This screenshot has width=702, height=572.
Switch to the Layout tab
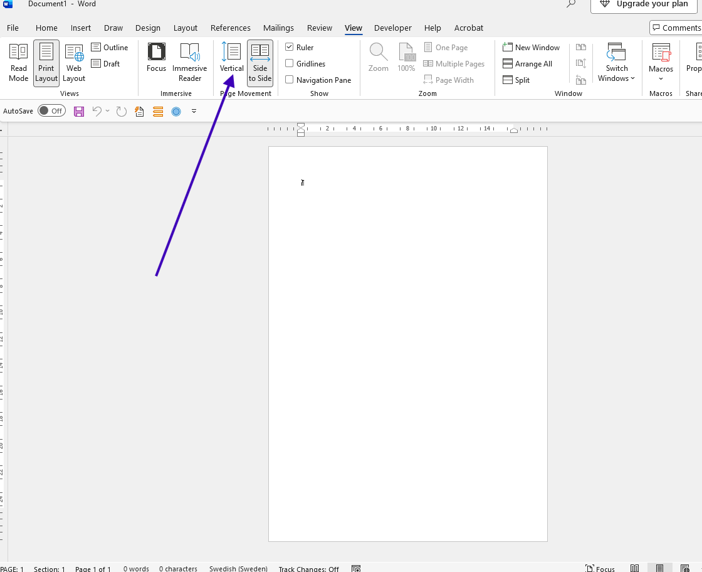[x=186, y=28]
